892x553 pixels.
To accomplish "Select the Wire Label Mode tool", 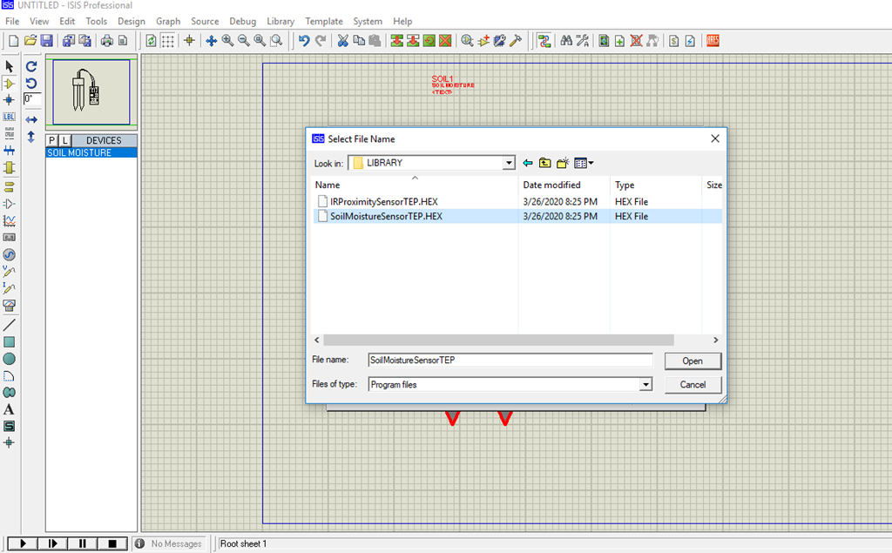I will pos(10,115).
